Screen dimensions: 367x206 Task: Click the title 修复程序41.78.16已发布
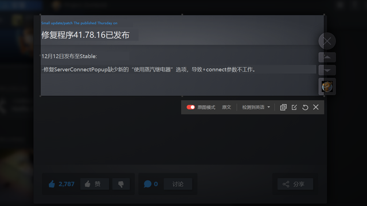tap(85, 35)
